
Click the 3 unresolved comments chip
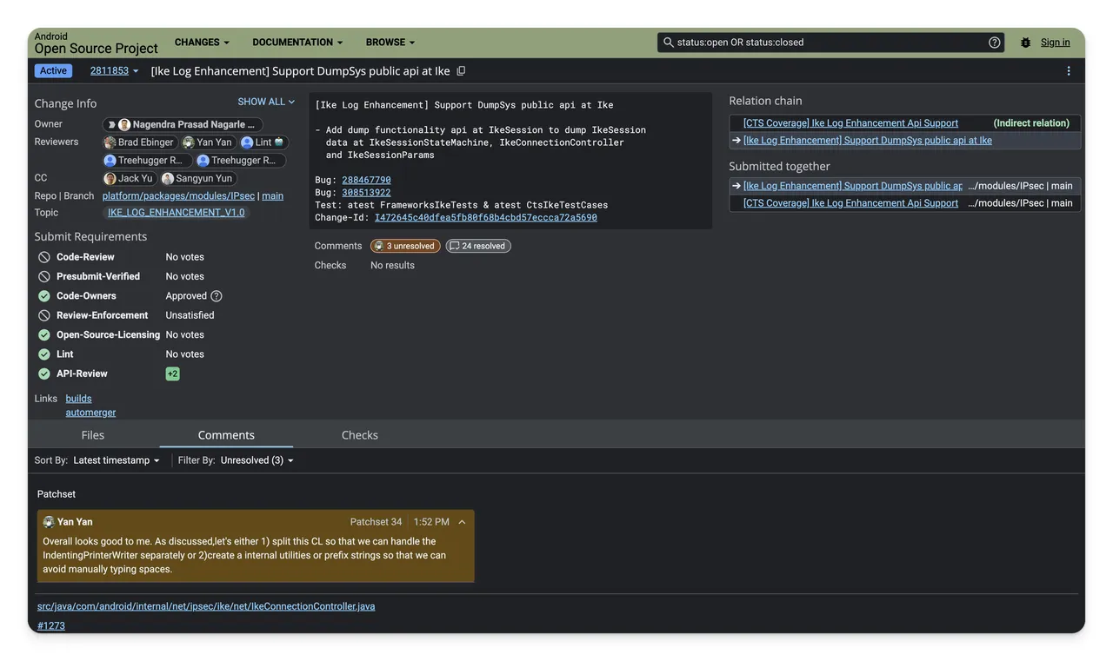[405, 246]
